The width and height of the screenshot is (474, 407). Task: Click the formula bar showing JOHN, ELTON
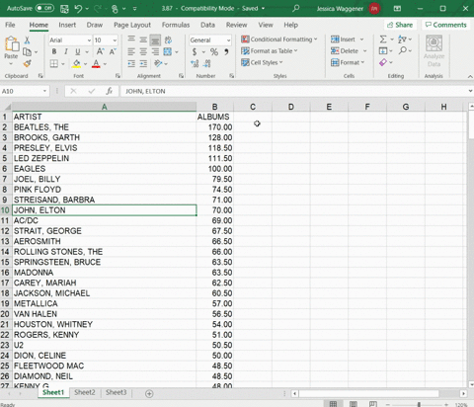coord(294,91)
